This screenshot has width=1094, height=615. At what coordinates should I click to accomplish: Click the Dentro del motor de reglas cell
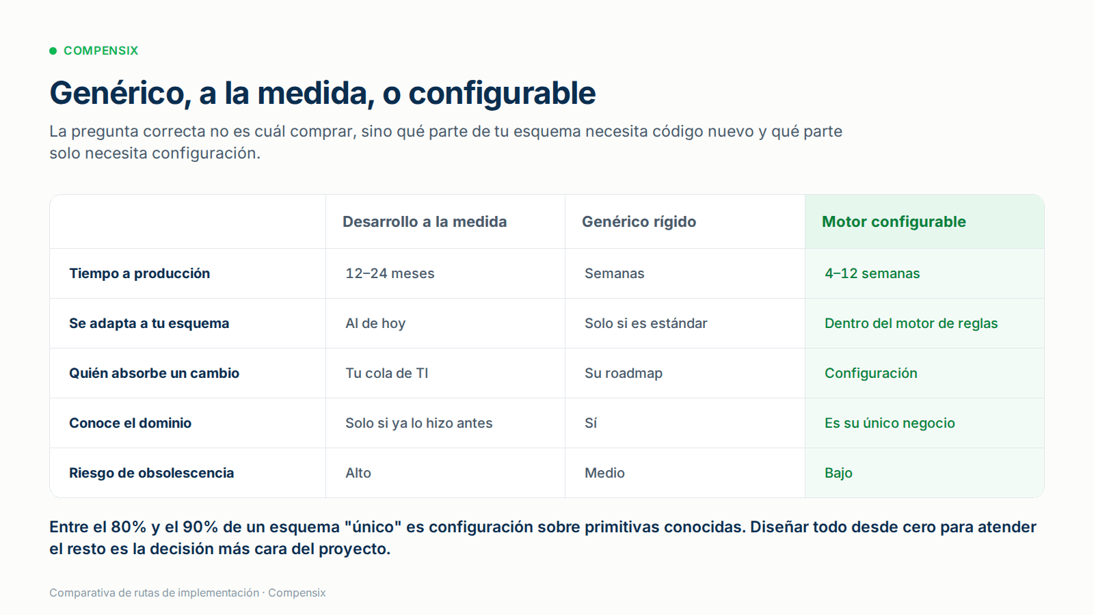coord(911,323)
